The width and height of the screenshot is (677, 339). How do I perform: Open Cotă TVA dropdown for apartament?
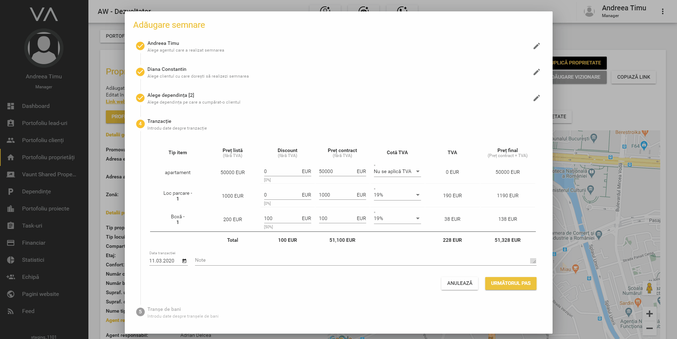[x=397, y=172]
